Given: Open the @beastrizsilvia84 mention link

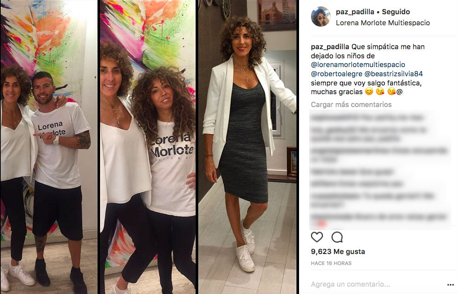Looking at the screenshot, I should [393, 74].
